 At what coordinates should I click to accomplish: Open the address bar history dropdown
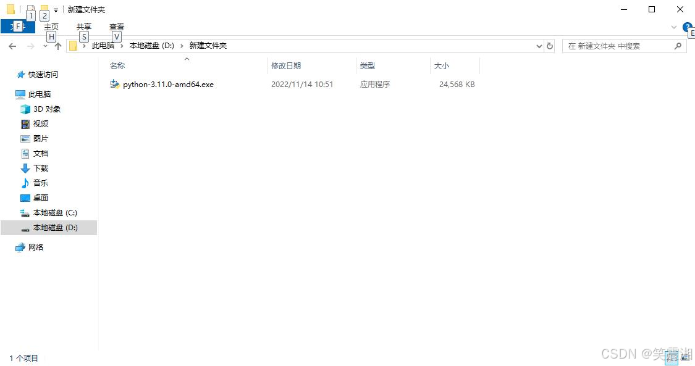click(x=539, y=46)
